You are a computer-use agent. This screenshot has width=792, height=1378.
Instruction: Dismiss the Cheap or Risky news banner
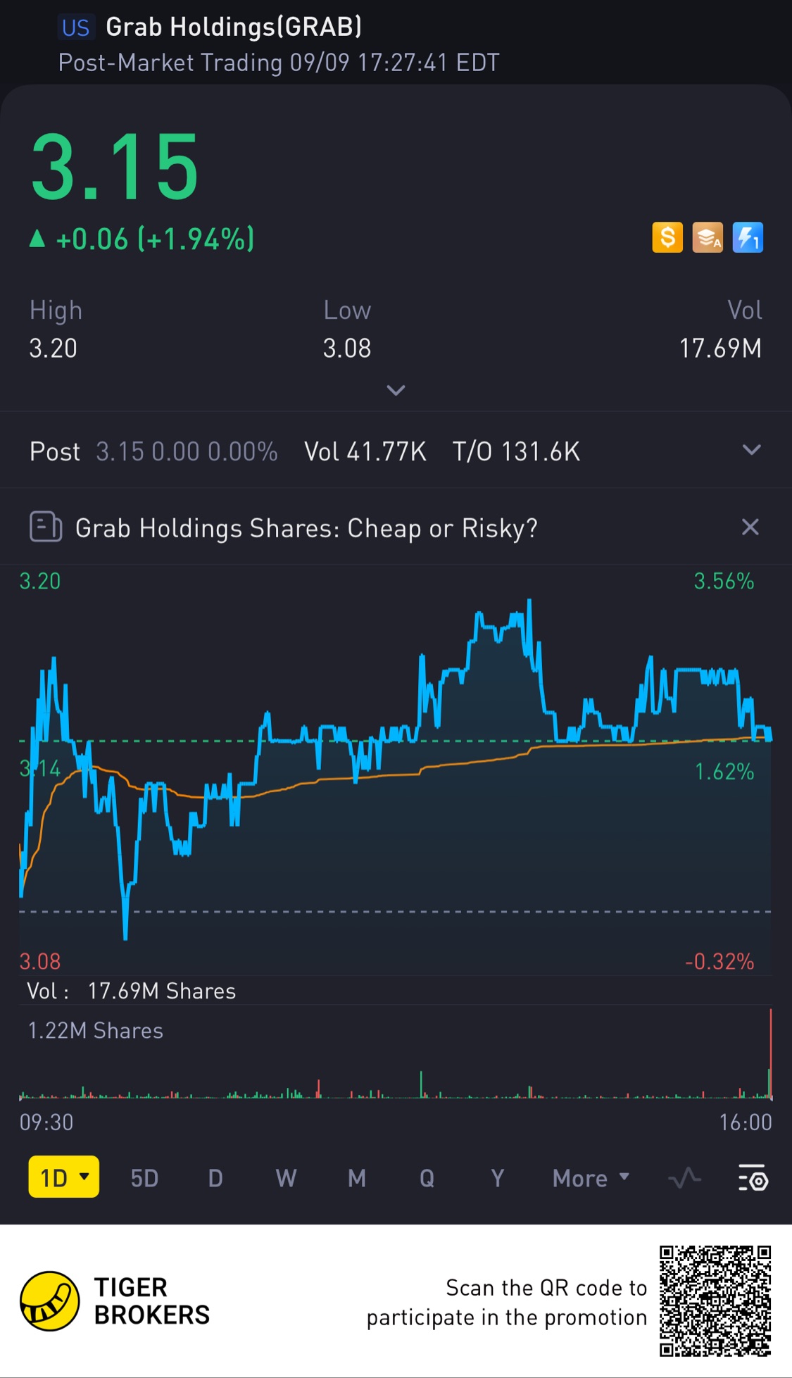pos(750,527)
